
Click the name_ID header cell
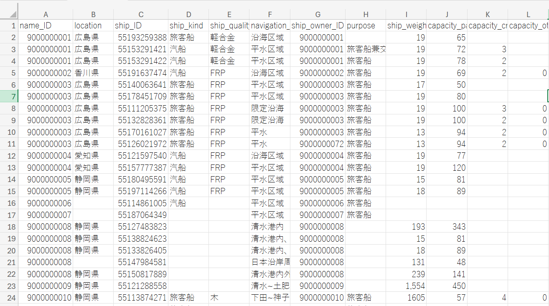point(46,25)
